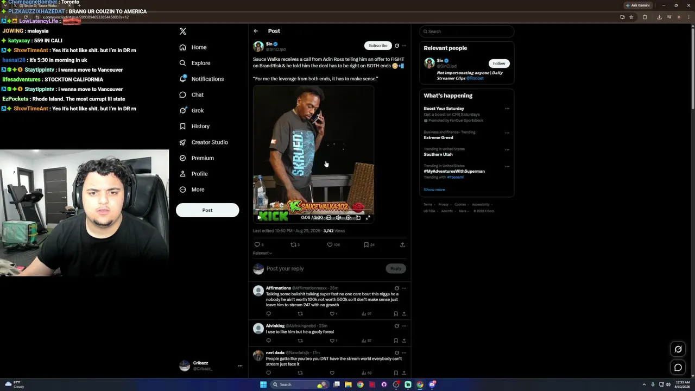Open options for Extreme Greed trend
The width and height of the screenshot is (695, 391).
click(x=507, y=133)
